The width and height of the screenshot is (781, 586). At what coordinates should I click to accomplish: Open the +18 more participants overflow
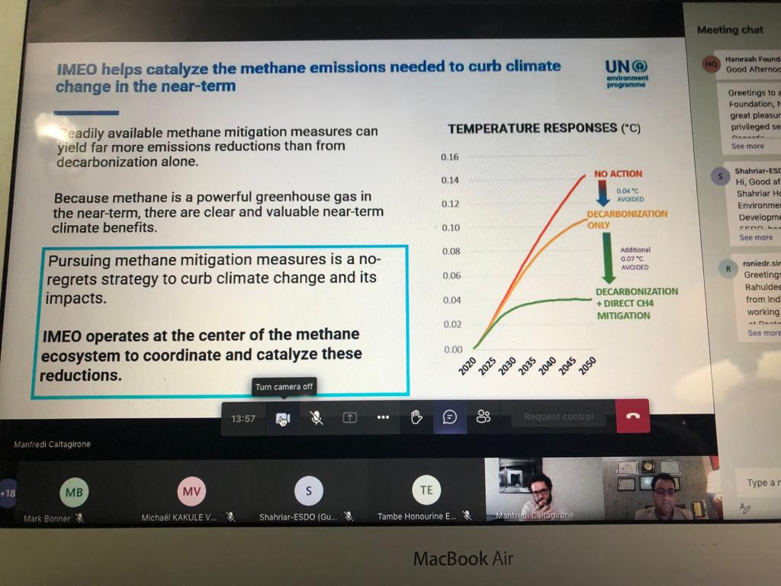[8, 494]
